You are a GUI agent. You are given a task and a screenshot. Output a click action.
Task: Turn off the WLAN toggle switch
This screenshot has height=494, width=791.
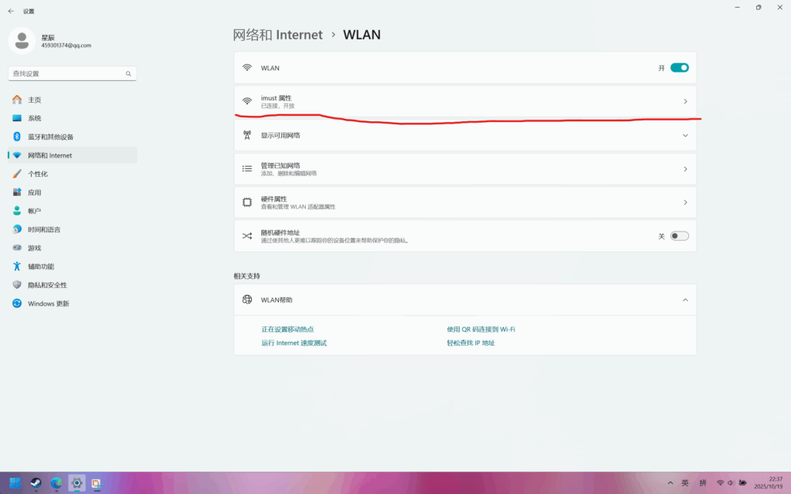click(x=679, y=68)
